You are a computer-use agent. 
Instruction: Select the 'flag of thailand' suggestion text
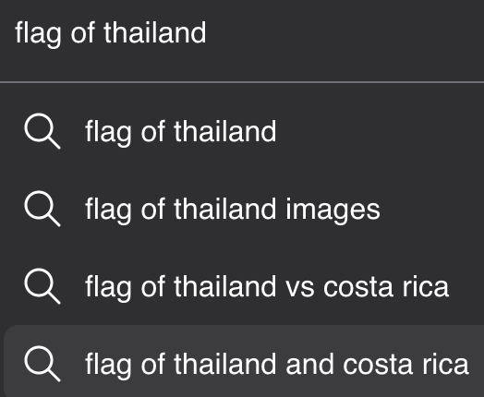[x=180, y=131]
